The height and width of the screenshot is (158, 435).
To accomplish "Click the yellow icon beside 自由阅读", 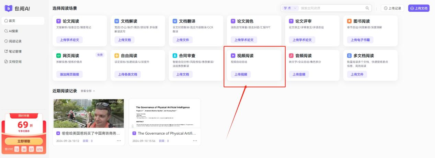I will 117,55.
